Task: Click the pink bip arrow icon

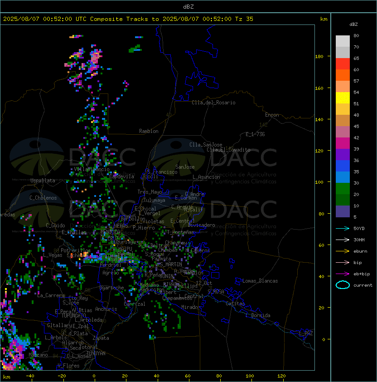Action: [x=343, y=262]
